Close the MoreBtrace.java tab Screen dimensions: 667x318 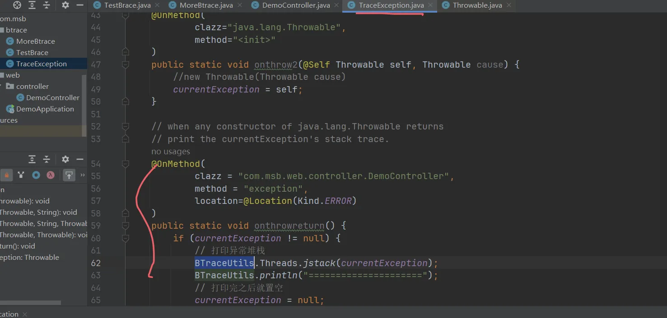(x=240, y=5)
